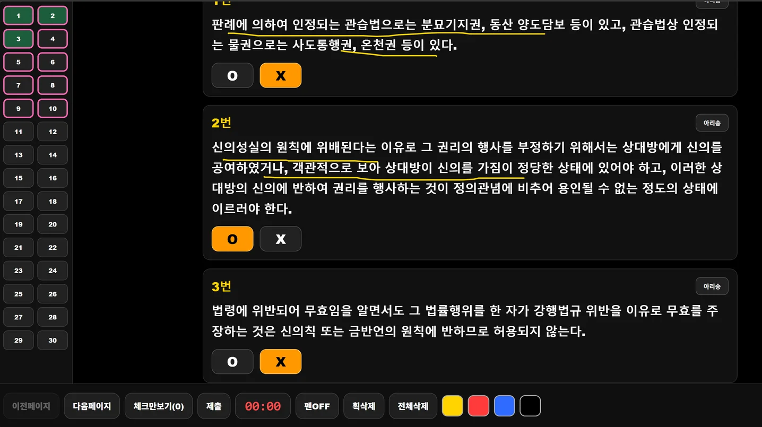
Task: Click the 3번 question heading
Action: 221,286
